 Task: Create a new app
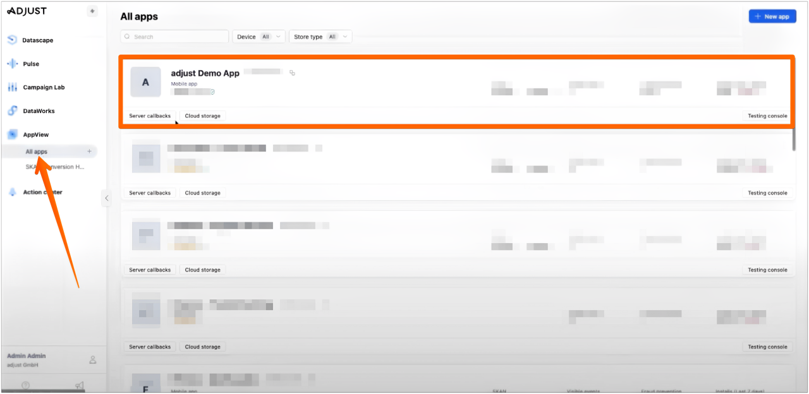772,16
